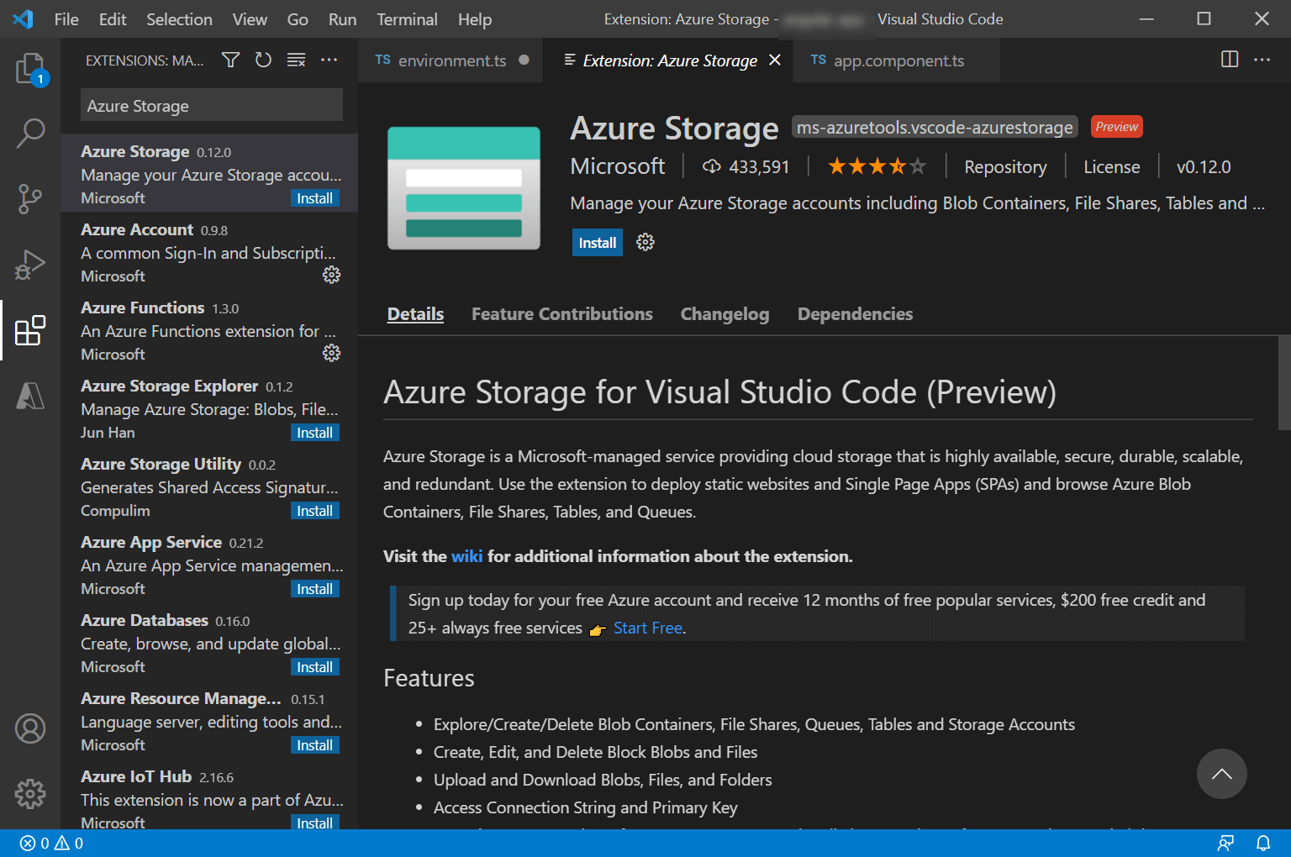Open the Azure view icon
This screenshot has height=857, width=1291.
click(30, 395)
